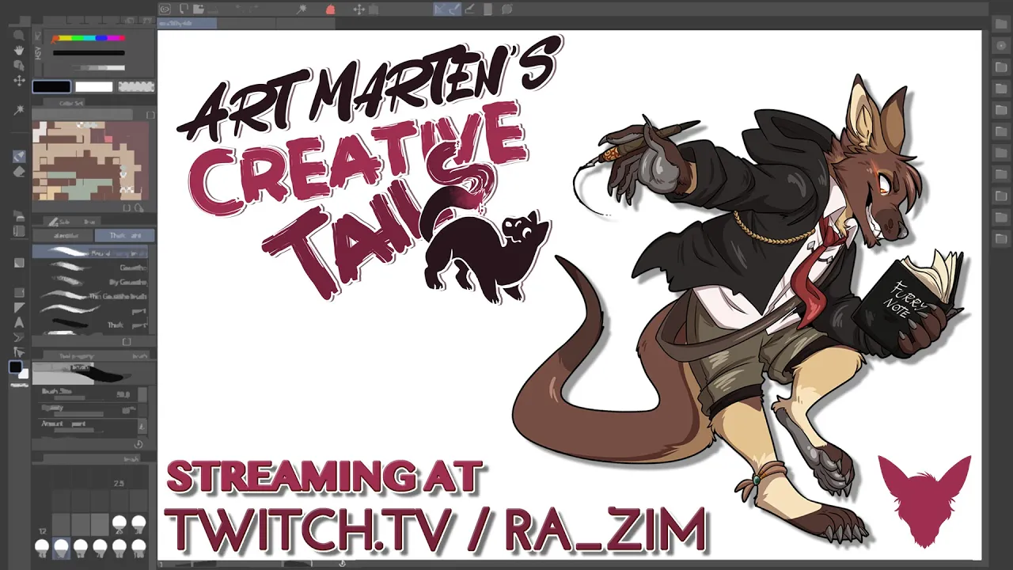Viewport: 1013px width, 570px height.
Task: Click the wand icon in top command bar
Action: [x=302, y=9]
